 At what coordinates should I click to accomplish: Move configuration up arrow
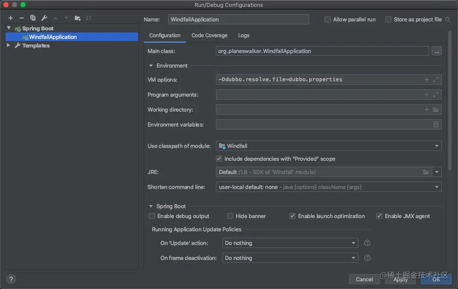coord(55,18)
